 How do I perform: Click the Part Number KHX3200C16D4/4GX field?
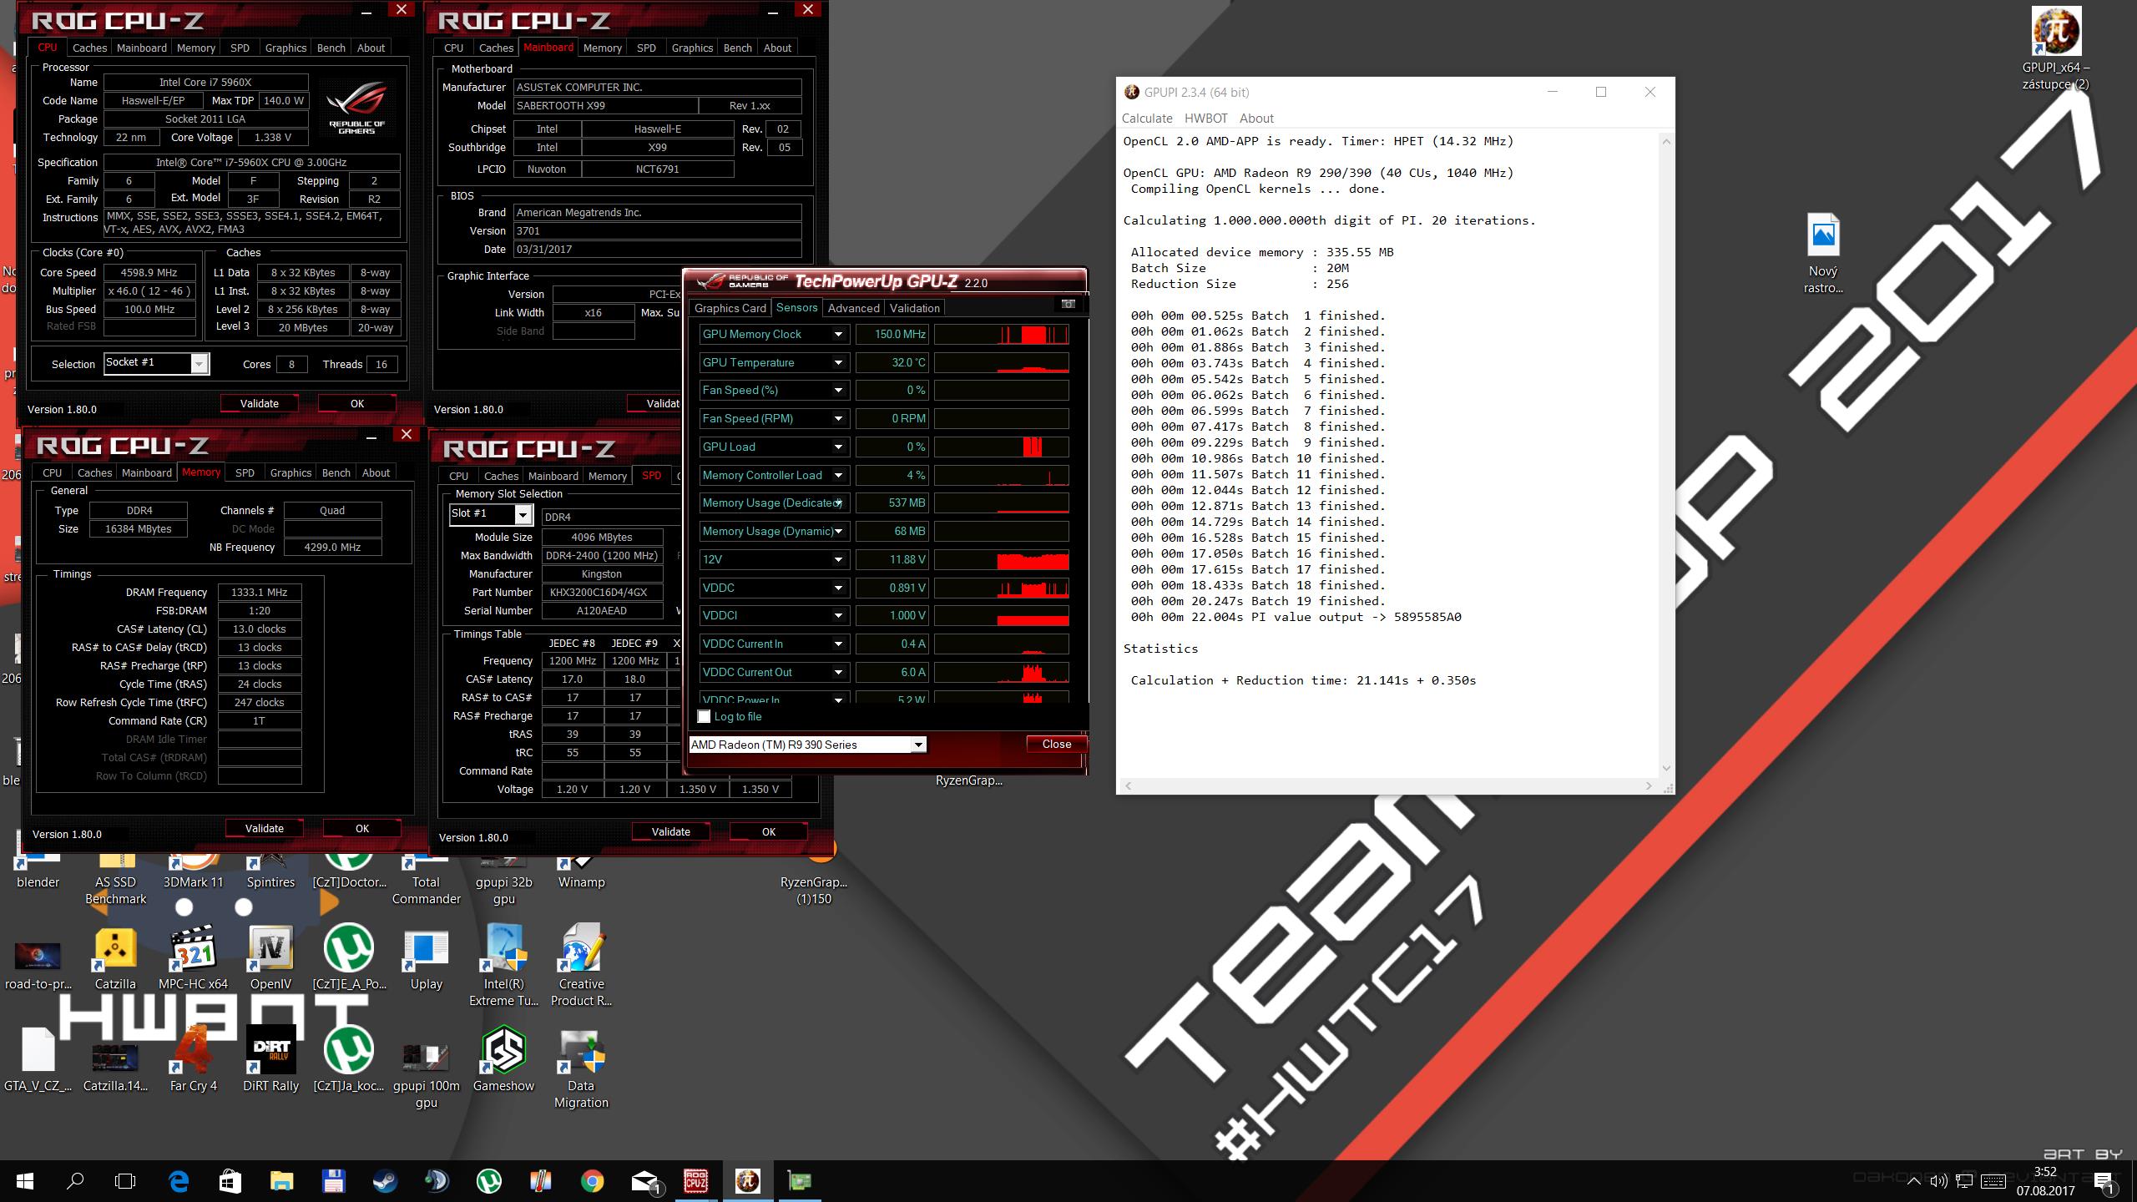602,592
